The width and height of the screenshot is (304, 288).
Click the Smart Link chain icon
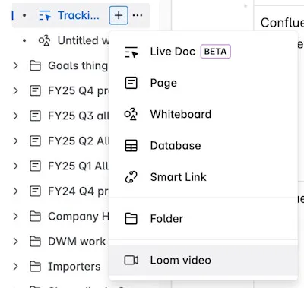[131, 177]
